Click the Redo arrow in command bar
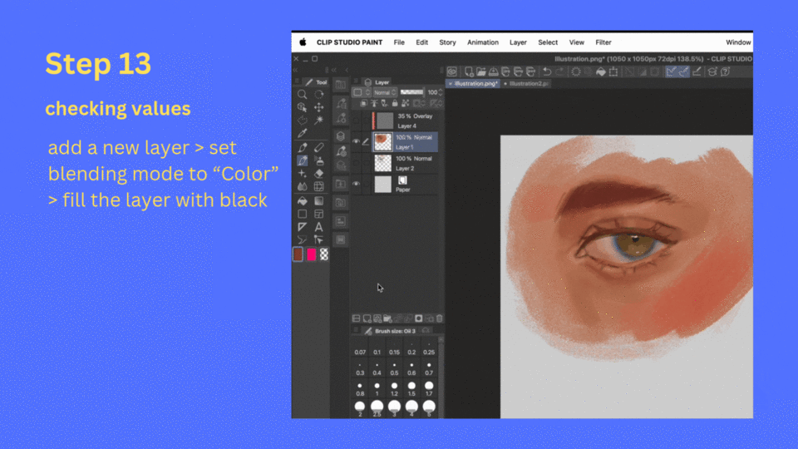This screenshot has width=798, height=449. 559,72
